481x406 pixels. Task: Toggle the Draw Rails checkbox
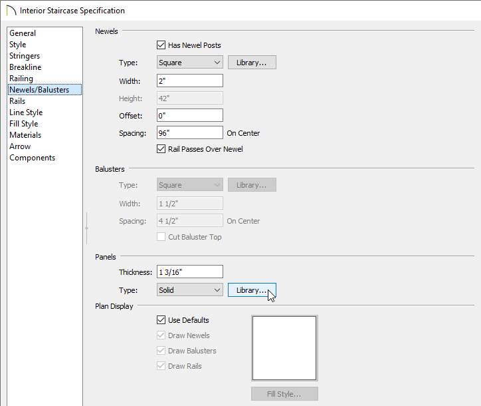[161, 366]
